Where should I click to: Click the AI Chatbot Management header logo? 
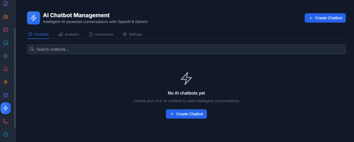point(33,18)
